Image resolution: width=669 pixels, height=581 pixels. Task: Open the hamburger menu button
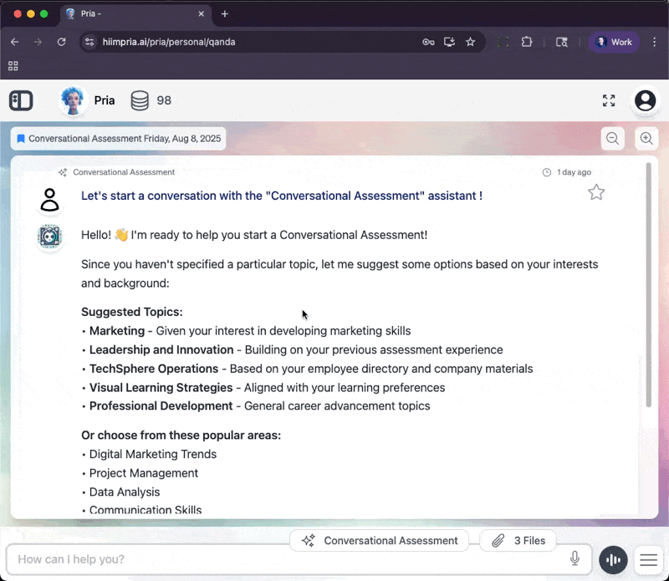pyautogui.click(x=648, y=559)
